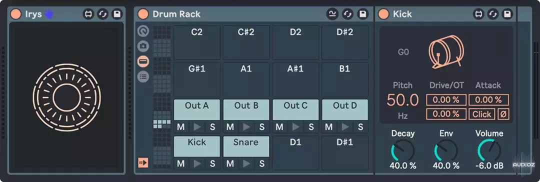Image resolution: width=540 pixels, height=182 pixels.
Task: Preview the Out A pad
Action: click(196, 127)
